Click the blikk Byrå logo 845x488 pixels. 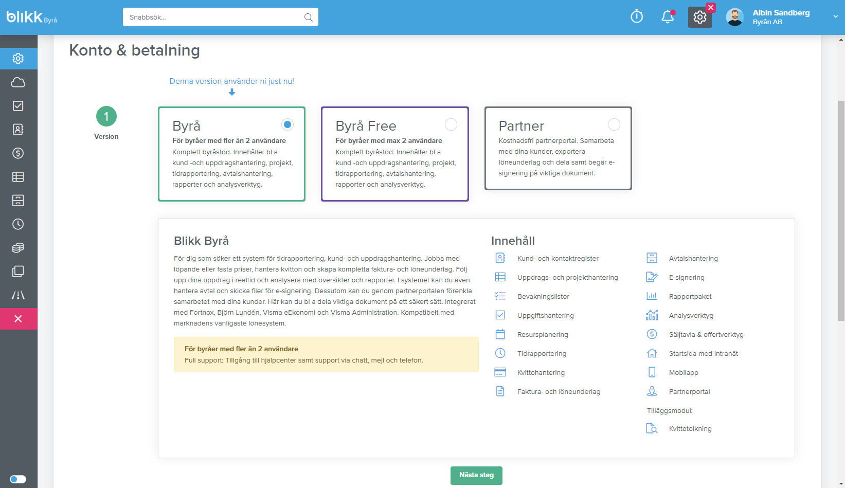tap(32, 17)
